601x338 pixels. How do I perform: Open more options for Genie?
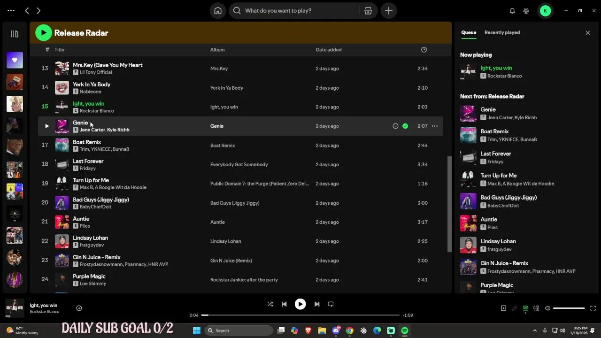click(x=435, y=126)
